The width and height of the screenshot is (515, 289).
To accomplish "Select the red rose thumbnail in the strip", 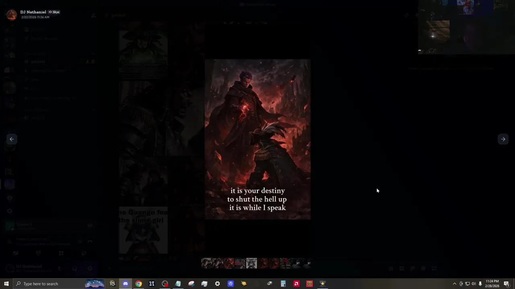I will [x=285, y=263].
